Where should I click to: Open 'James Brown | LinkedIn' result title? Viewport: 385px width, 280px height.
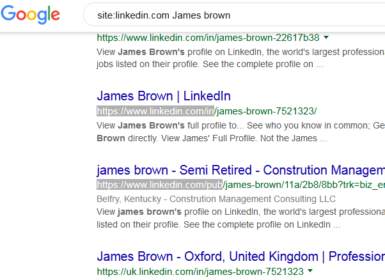coord(164,96)
